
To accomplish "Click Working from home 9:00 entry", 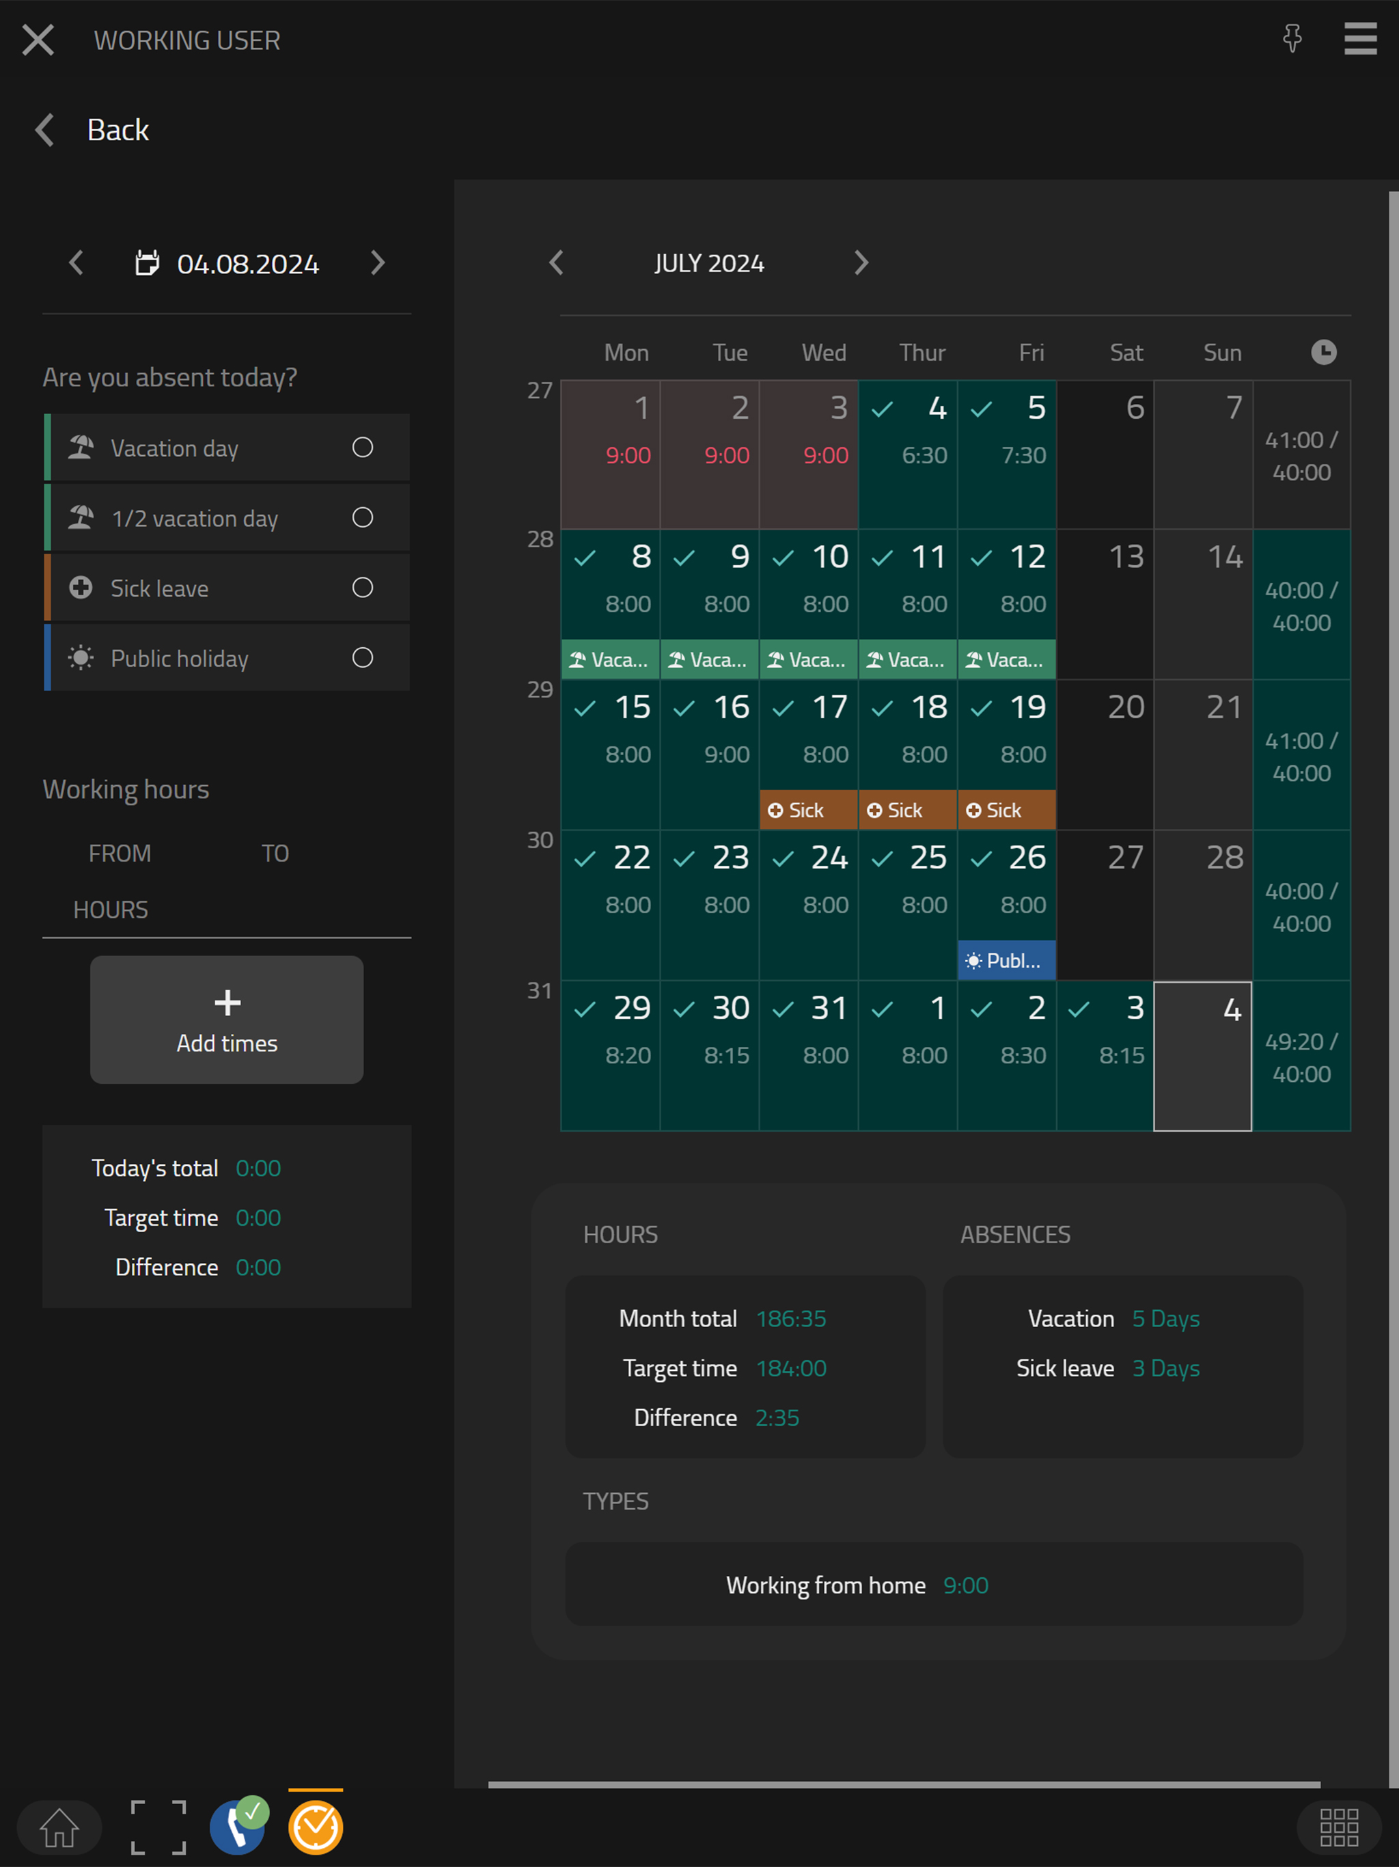I will 857,1584.
